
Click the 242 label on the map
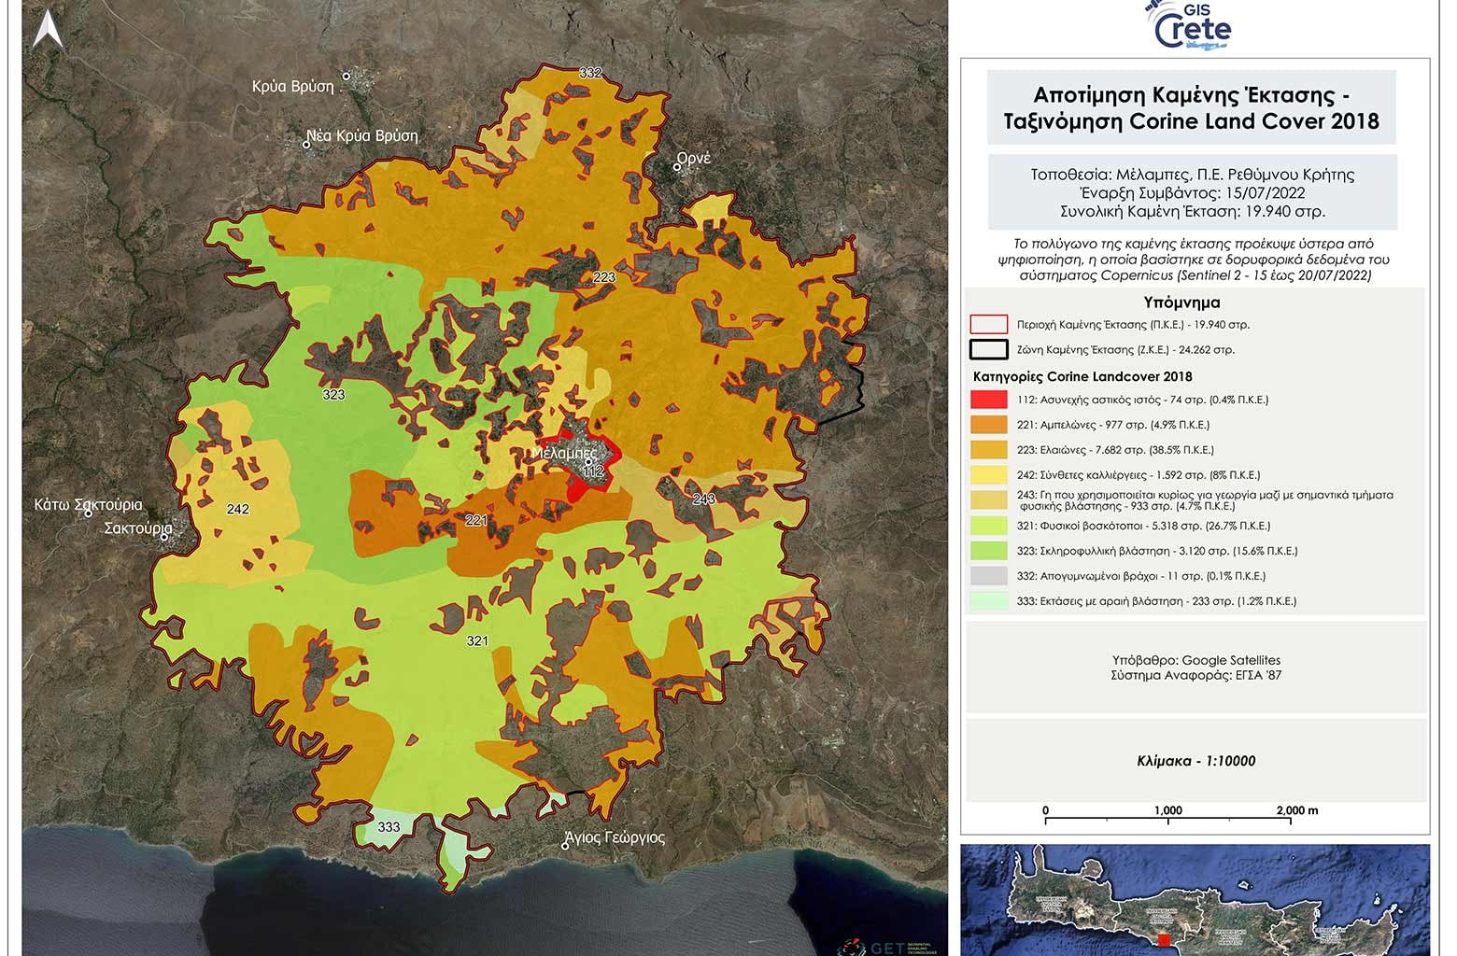[237, 509]
